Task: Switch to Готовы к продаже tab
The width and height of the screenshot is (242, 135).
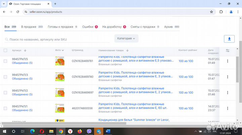Action: 63,27
